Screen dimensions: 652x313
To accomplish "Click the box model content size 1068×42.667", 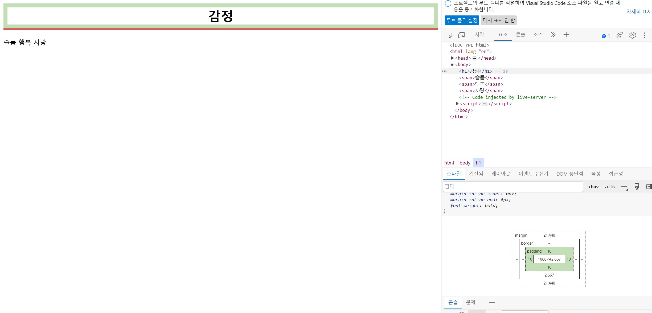I will (549, 259).
